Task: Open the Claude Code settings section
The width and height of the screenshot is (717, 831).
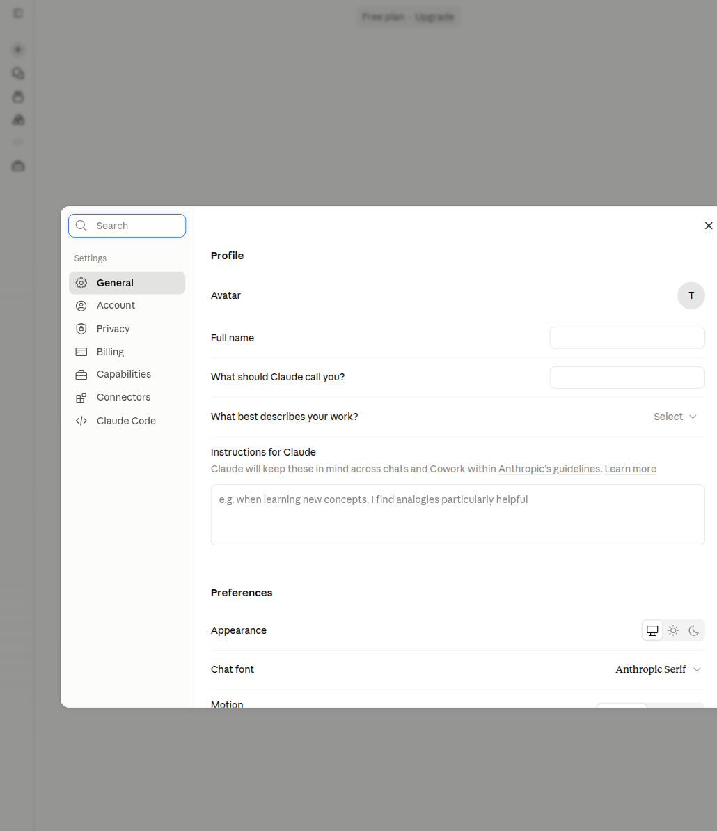Action: tap(127, 421)
